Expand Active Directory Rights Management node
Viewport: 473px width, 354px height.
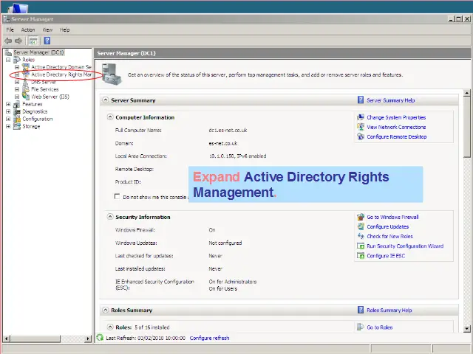pos(17,74)
